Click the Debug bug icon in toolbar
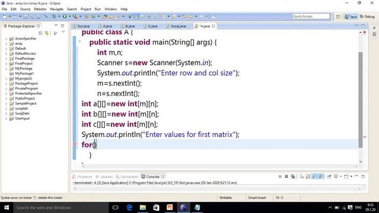 54,17
